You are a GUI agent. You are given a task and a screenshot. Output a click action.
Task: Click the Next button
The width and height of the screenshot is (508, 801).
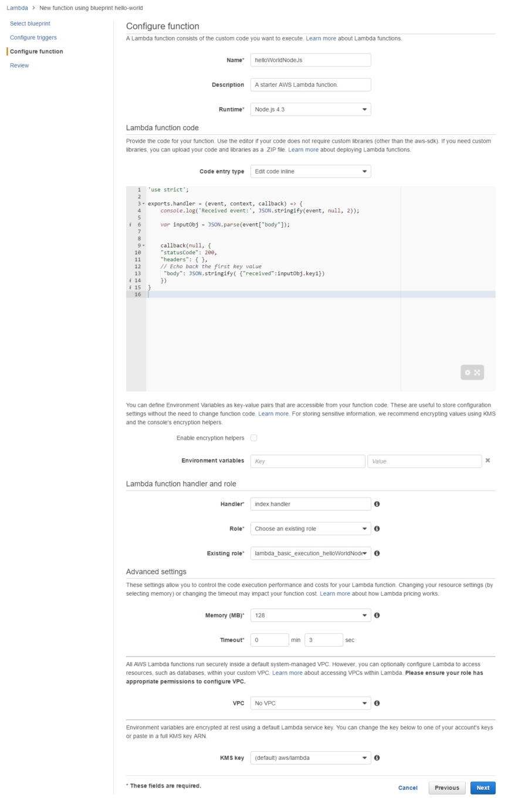coord(483,788)
